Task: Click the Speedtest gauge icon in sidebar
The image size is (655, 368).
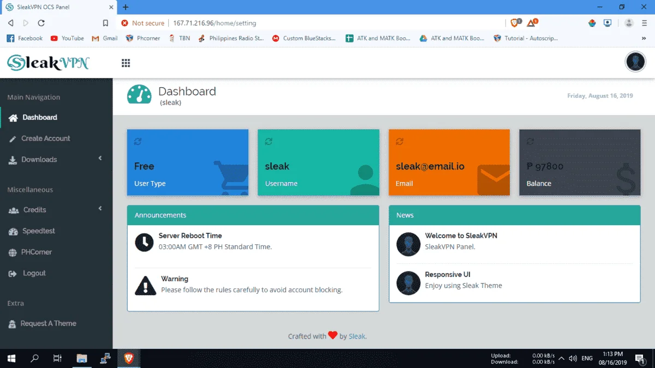Action: (x=13, y=232)
